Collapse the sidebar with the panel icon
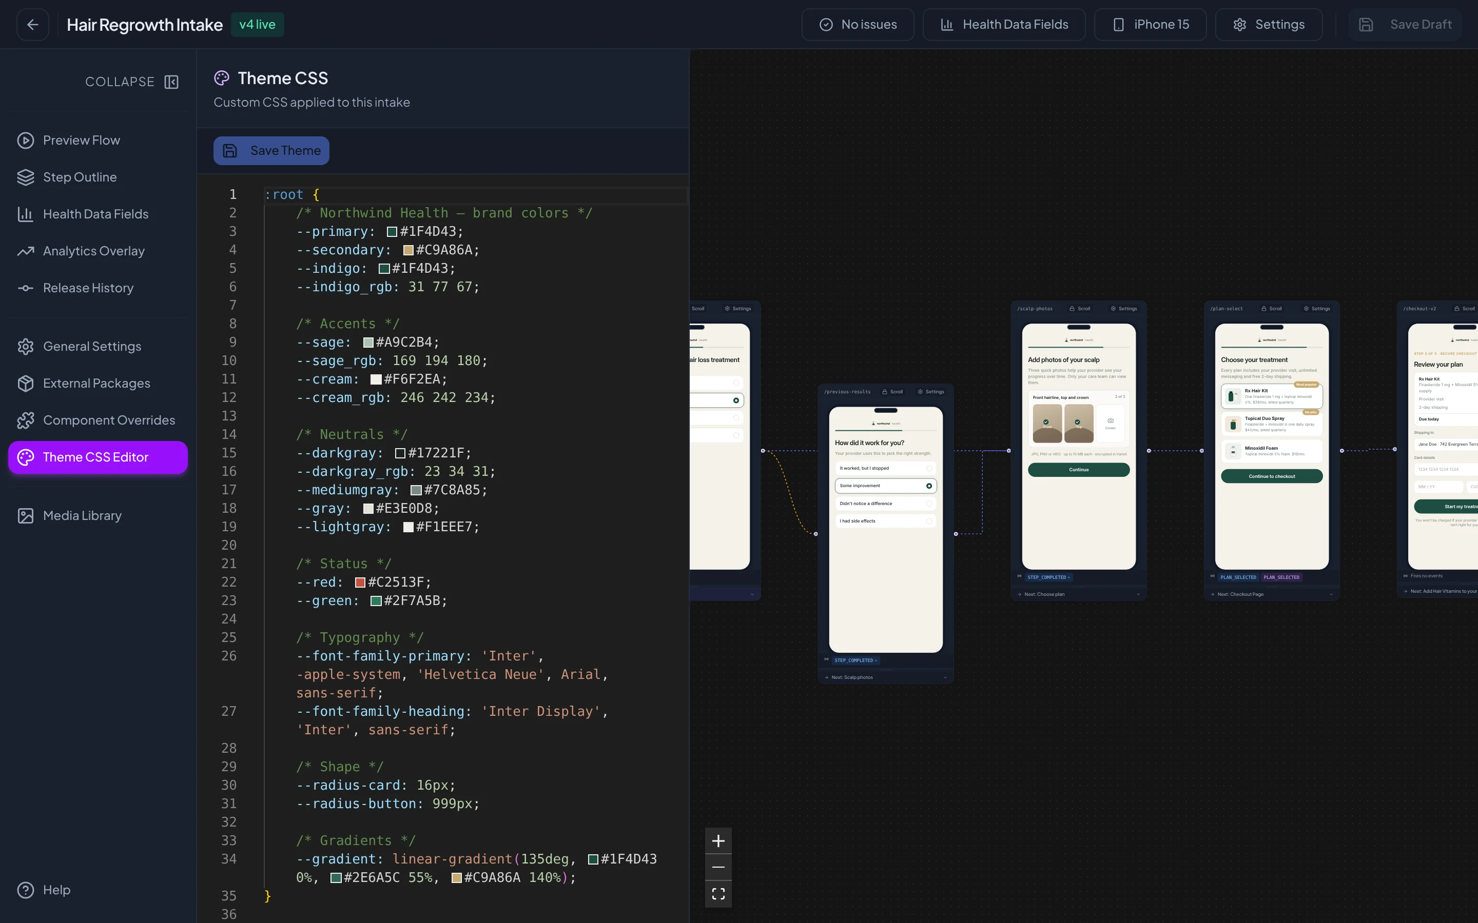 pyautogui.click(x=171, y=82)
